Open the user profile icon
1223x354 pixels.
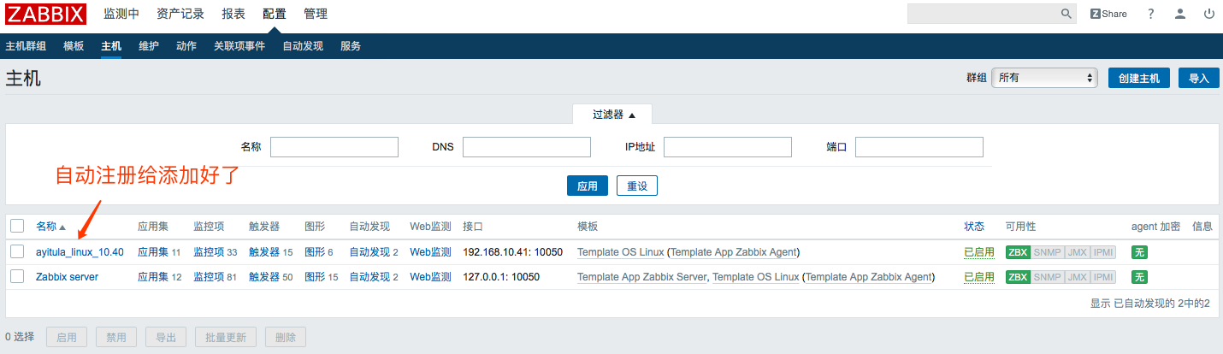[x=1180, y=14]
